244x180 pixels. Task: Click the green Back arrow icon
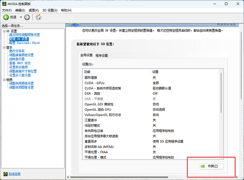(x=6, y=17)
